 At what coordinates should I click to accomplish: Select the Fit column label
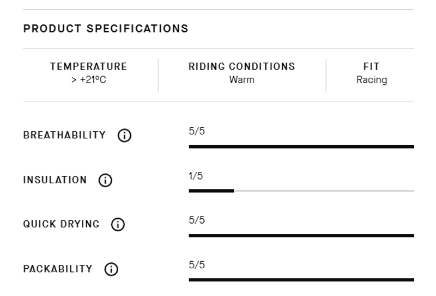coord(371,67)
